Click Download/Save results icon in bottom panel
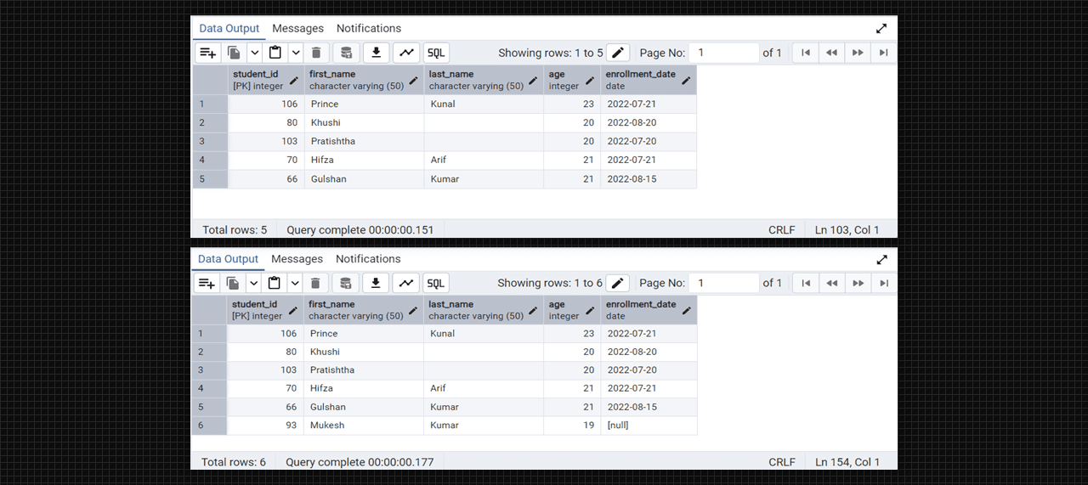The width and height of the screenshot is (1088, 485). pos(376,283)
